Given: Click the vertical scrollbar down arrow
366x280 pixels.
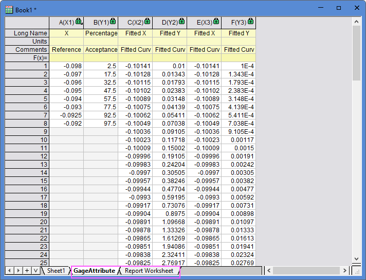Looking at the screenshot, I should tap(356, 259).
